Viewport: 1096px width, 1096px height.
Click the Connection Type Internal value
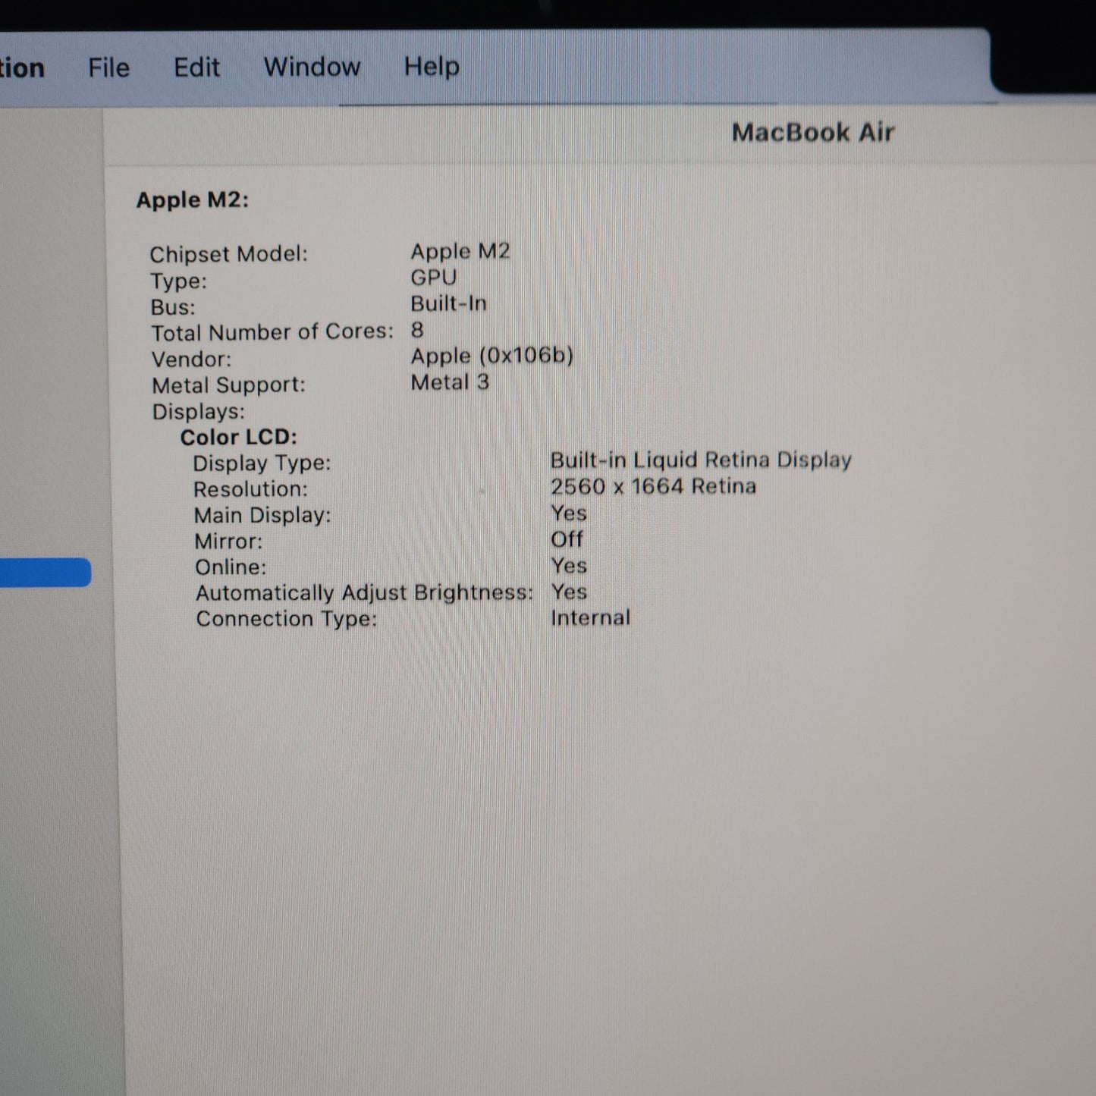point(590,618)
